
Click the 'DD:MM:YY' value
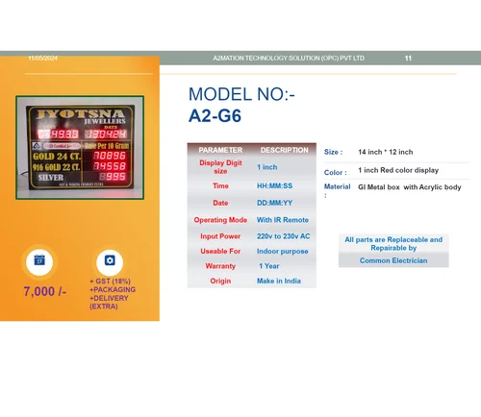coord(274,203)
